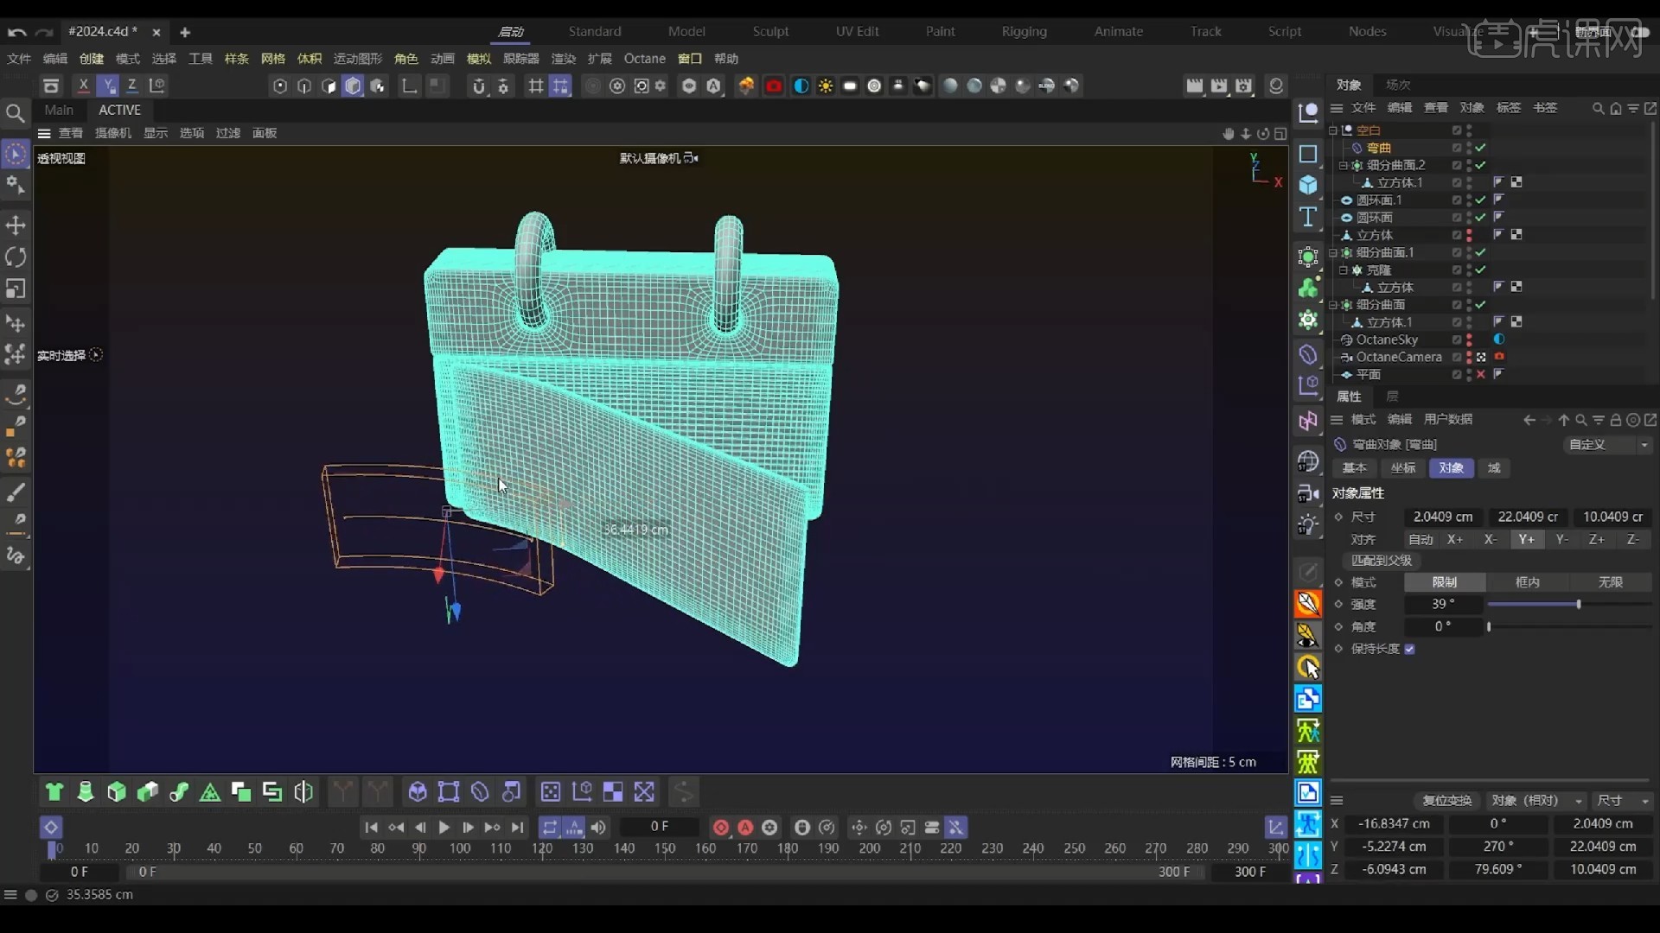Viewport: 1660px width, 933px height.
Task: Add text spline T object
Action: pos(1308,218)
